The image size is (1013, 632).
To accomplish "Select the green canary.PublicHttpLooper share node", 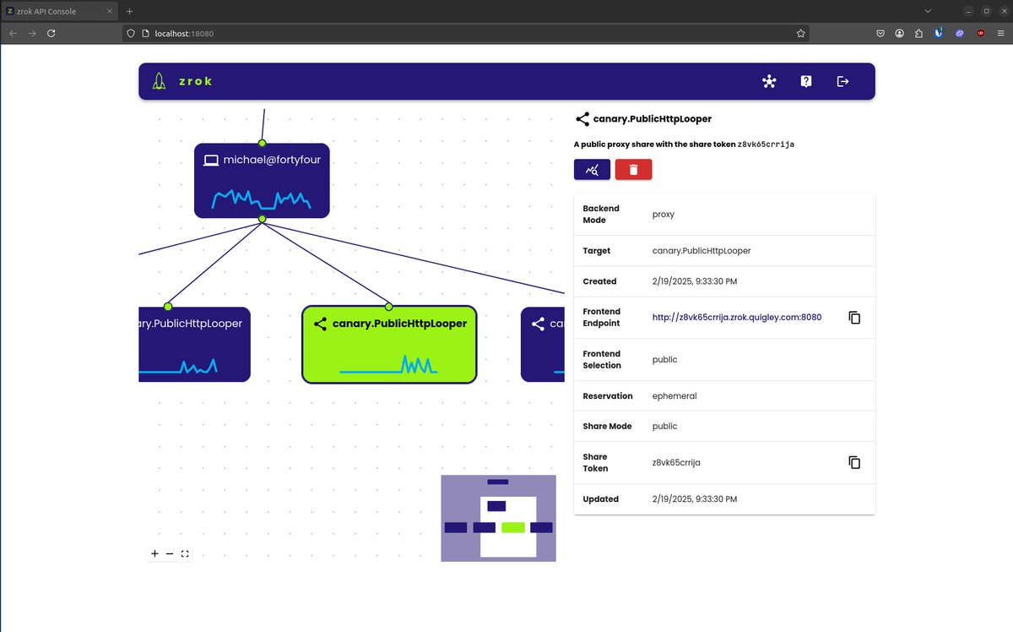I will click(x=389, y=345).
